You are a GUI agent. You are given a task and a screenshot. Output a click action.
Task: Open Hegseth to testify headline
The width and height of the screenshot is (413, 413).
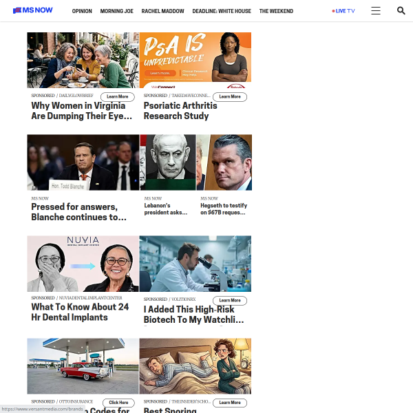[x=224, y=209]
